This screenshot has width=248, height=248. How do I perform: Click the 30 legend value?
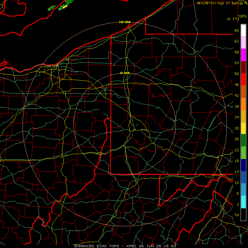[x=237, y=128]
